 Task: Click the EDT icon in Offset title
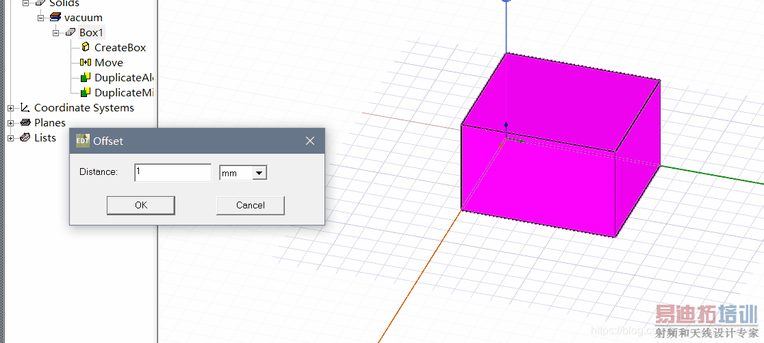(x=83, y=141)
